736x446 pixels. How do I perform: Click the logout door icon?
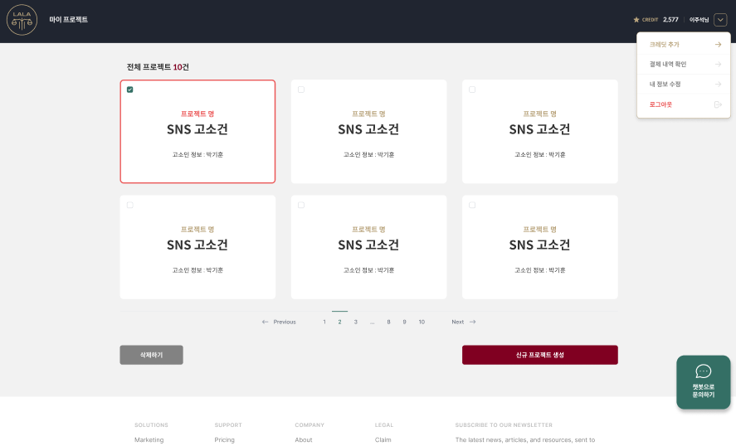click(x=718, y=104)
